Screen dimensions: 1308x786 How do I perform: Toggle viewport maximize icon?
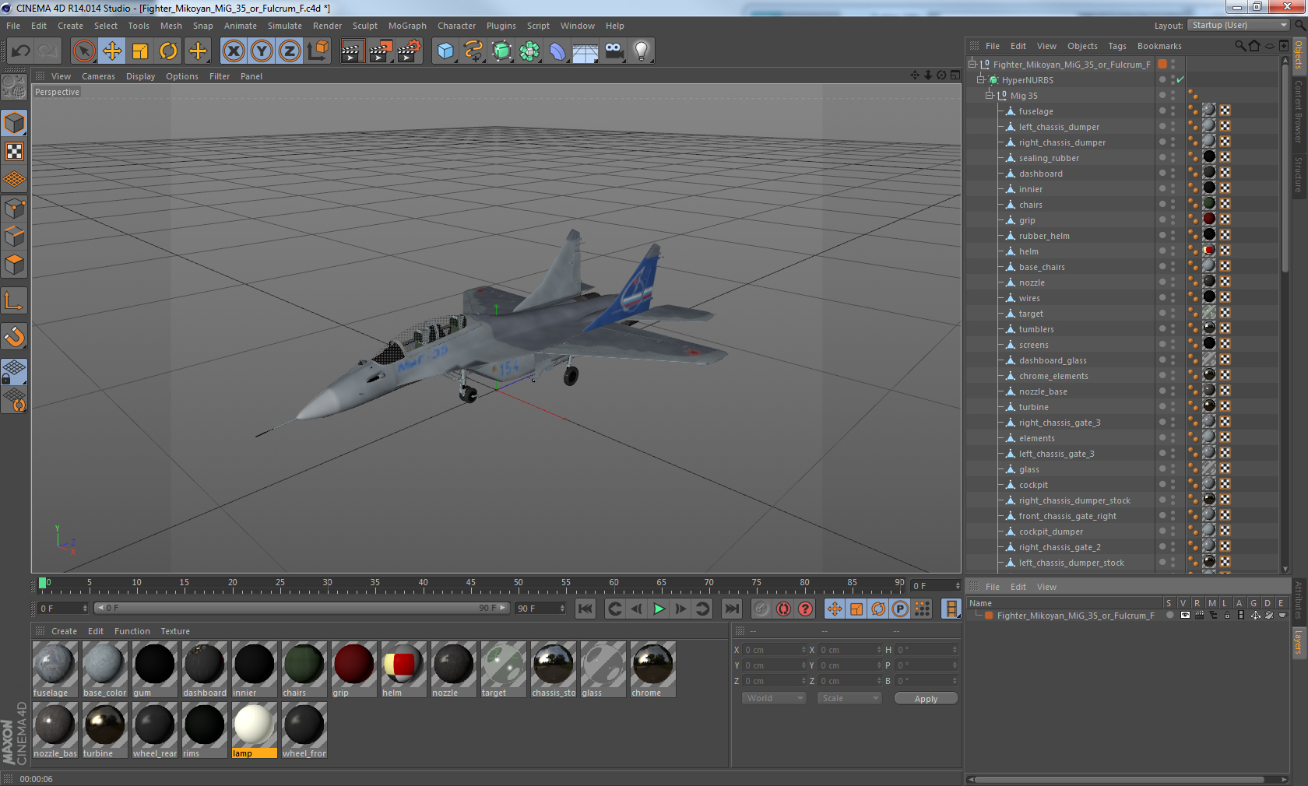(955, 75)
